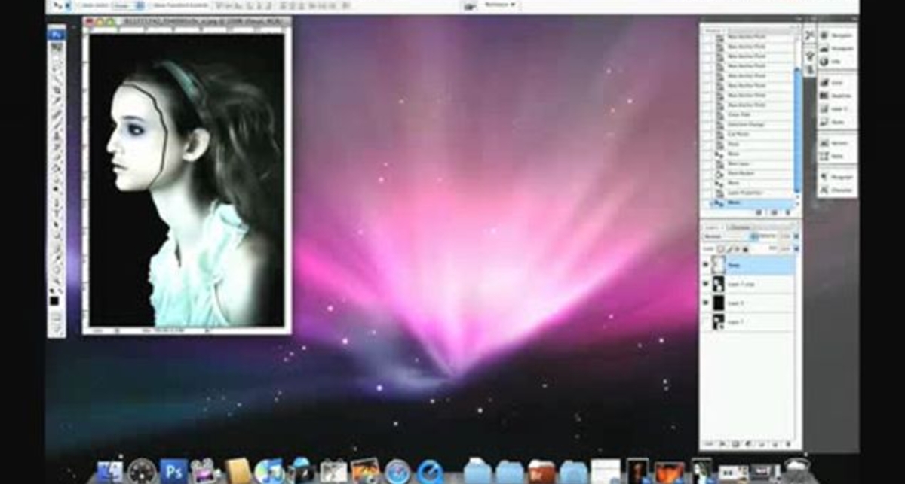The height and width of the screenshot is (484, 905).
Task: Select the Layers tab
Action: [x=714, y=226]
